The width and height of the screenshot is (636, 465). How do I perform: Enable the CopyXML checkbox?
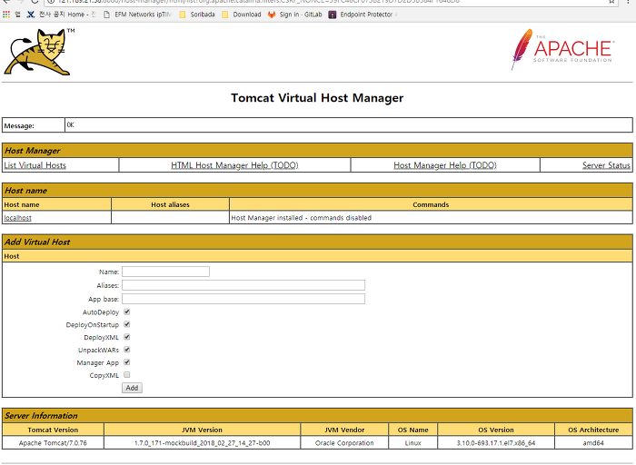click(127, 374)
